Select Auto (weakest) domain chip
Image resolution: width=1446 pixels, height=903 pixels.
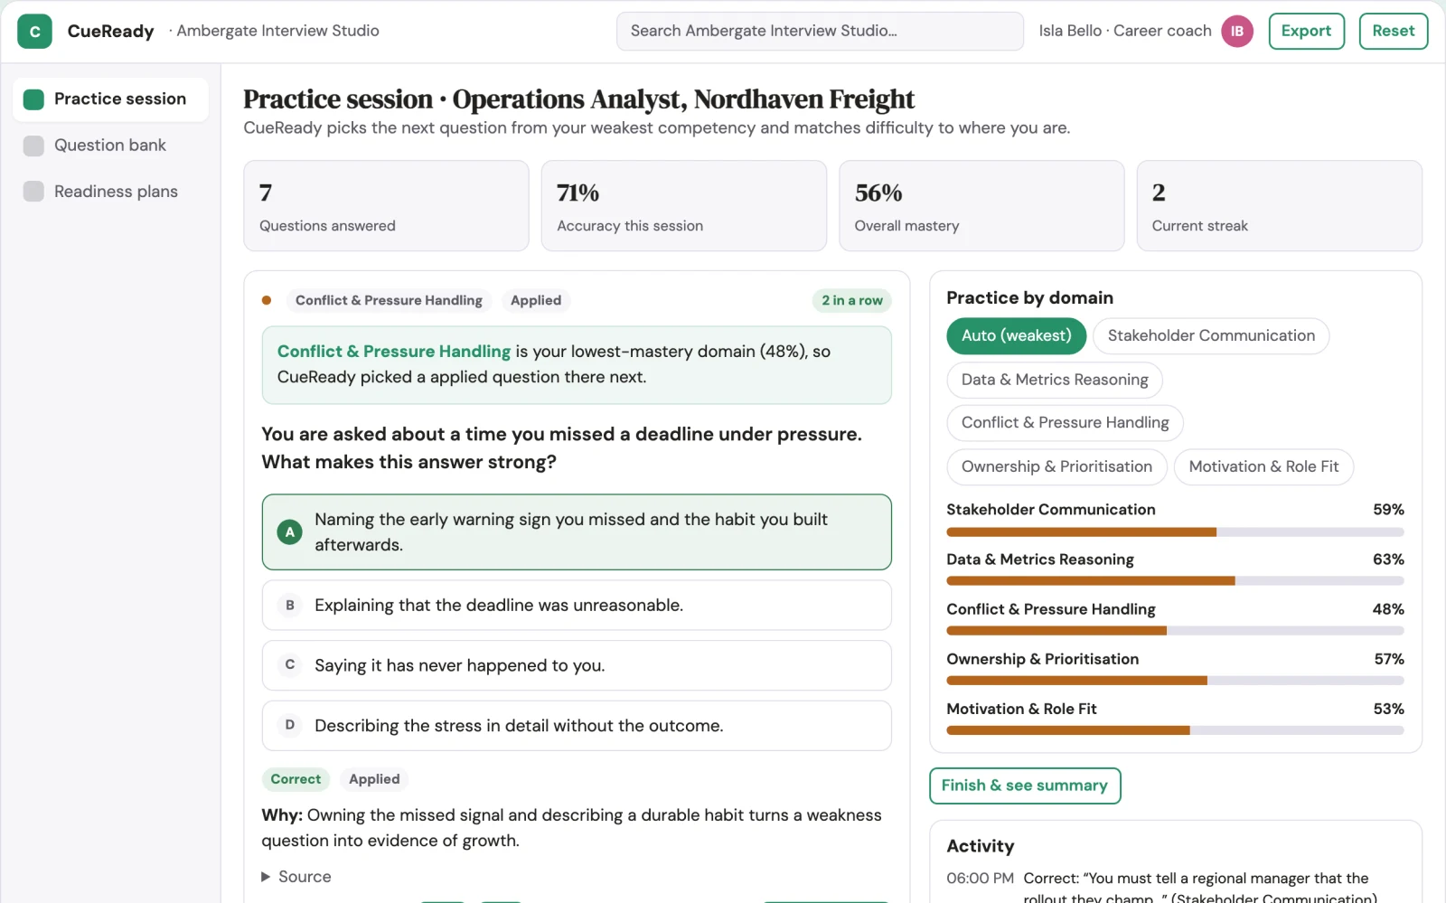point(1016,336)
